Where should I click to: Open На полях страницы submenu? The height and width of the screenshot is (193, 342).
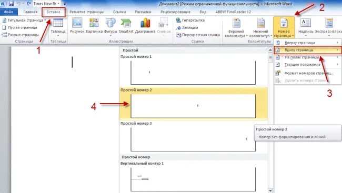308,57
